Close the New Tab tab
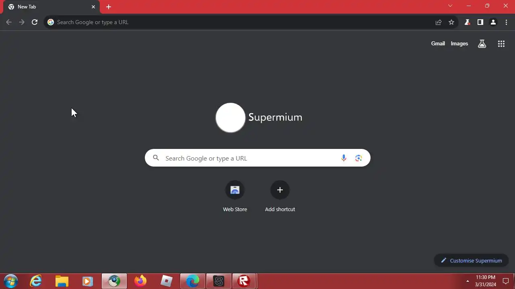 (93, 7)
